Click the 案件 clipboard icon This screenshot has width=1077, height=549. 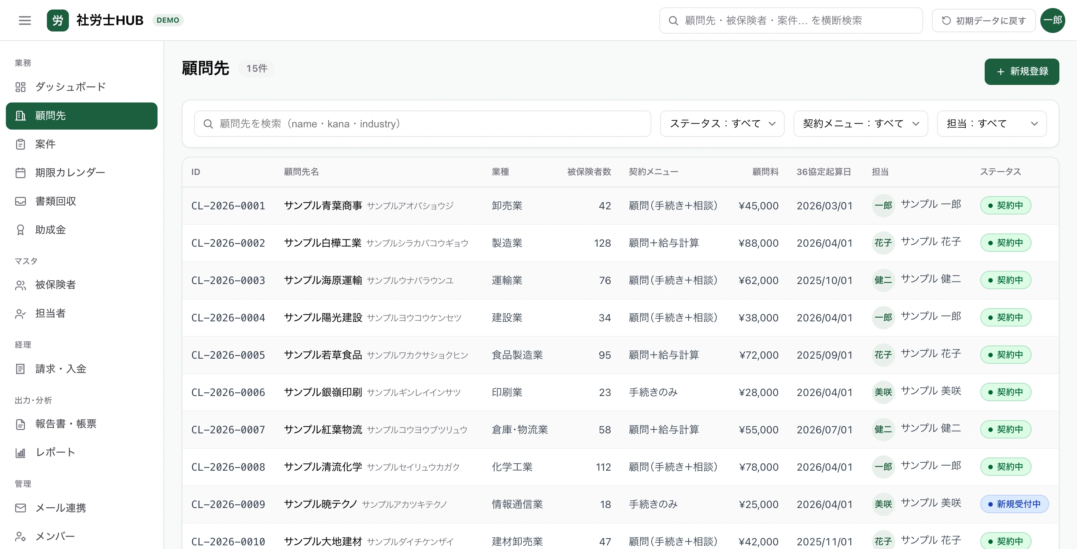pos(21,144)
